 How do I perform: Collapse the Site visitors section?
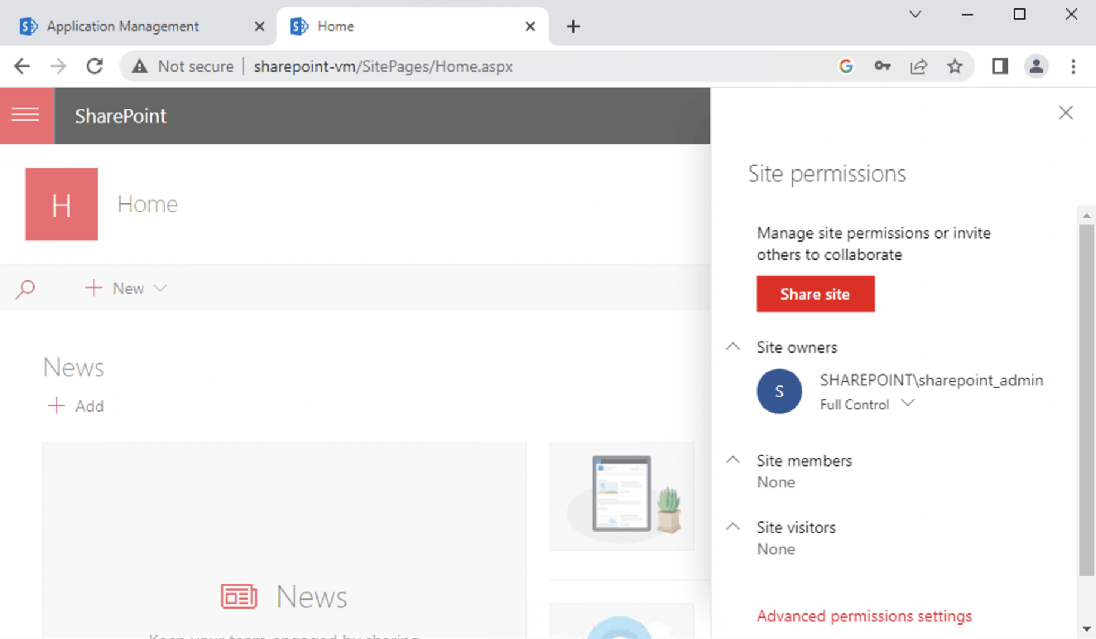click(733, 527)
